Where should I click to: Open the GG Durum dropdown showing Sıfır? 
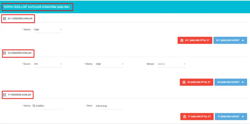(48, 64)
